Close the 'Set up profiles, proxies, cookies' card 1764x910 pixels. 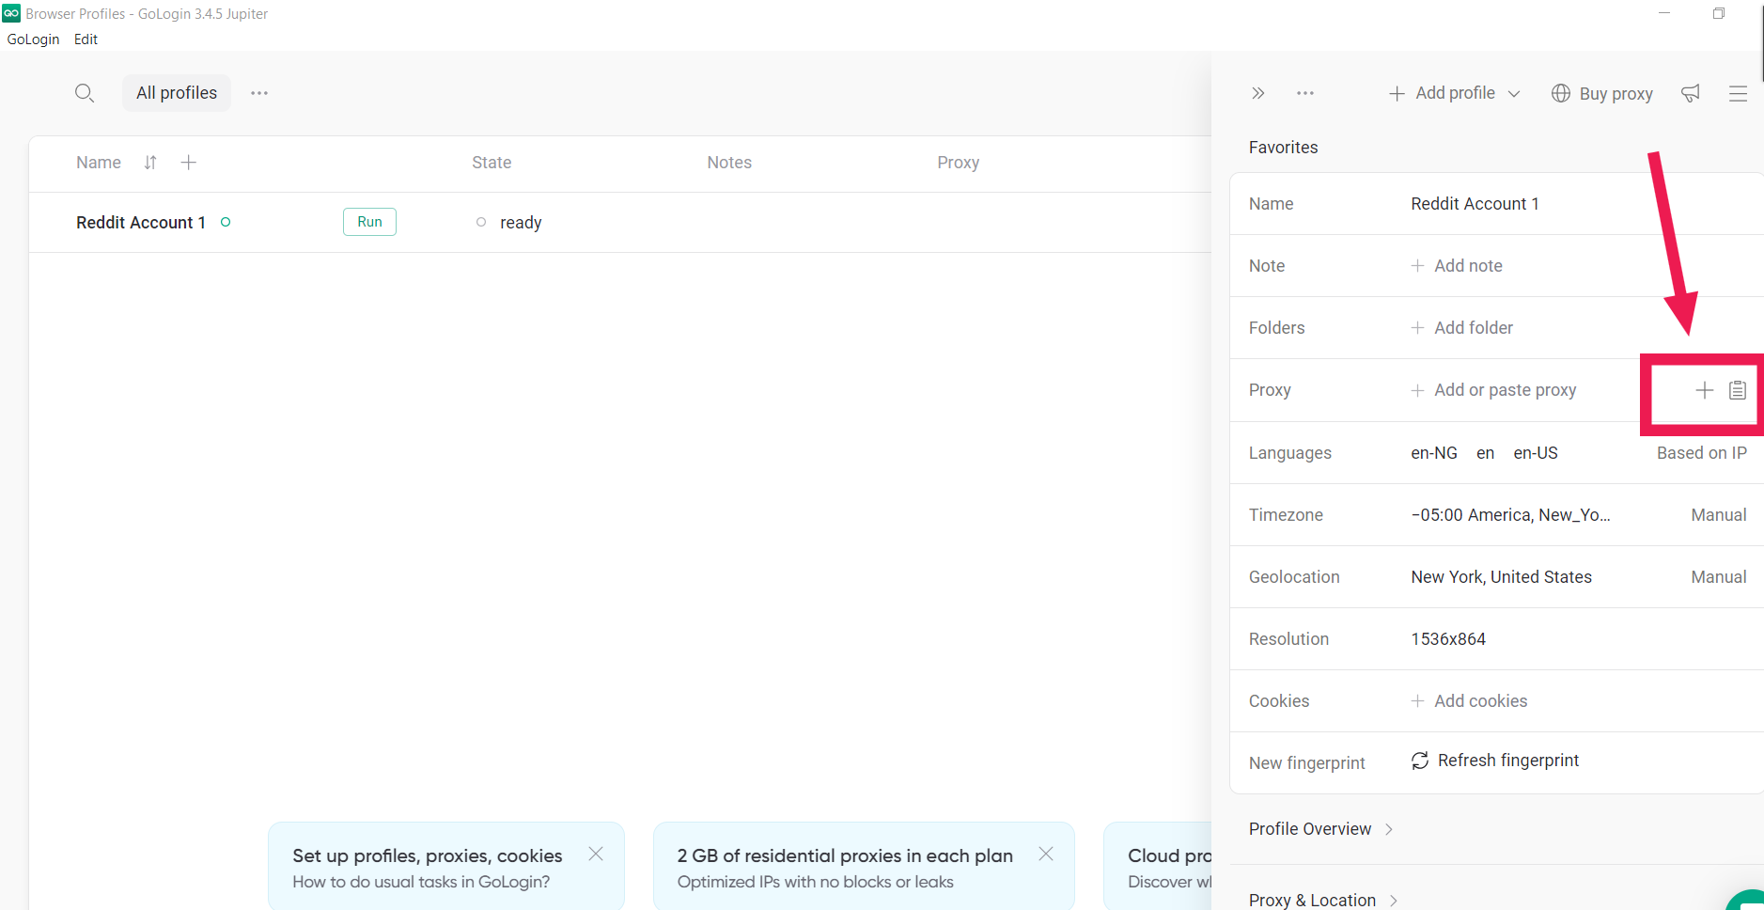596,854
